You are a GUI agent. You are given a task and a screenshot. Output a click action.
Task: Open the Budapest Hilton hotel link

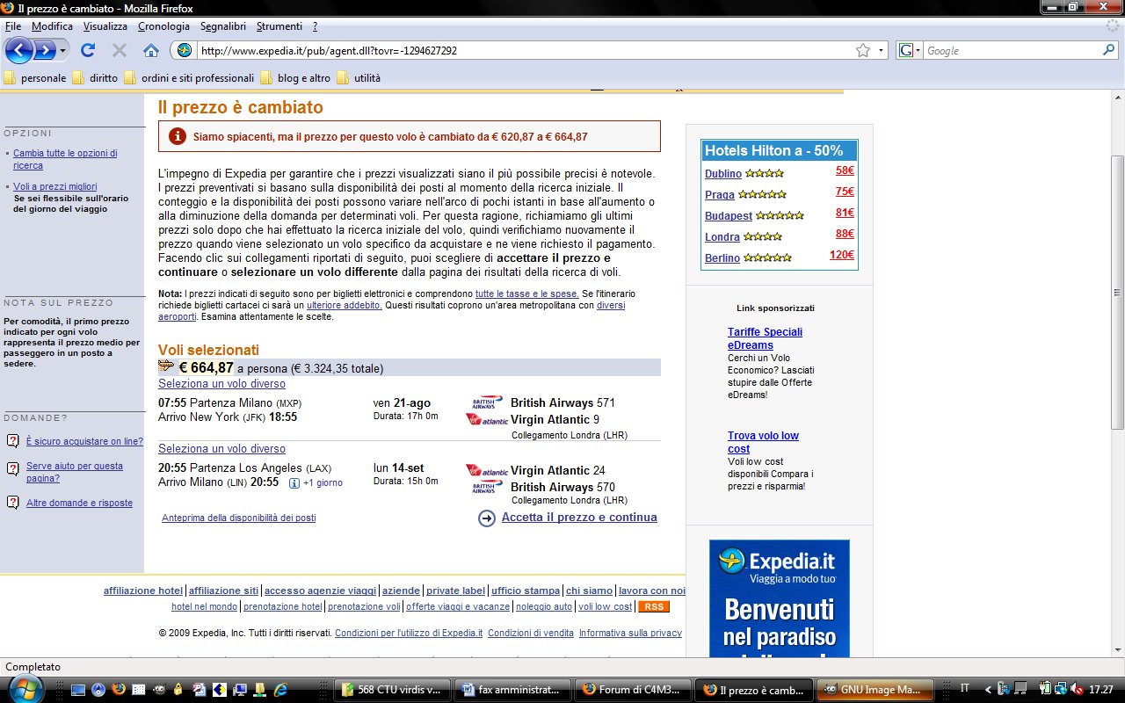729,215
